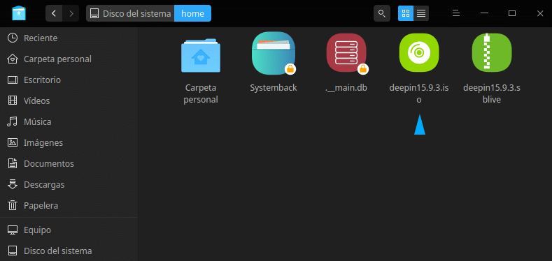Open Escritorio in the sidebar
This screenshot has height=261, width=552.
[x=69, y=80]
